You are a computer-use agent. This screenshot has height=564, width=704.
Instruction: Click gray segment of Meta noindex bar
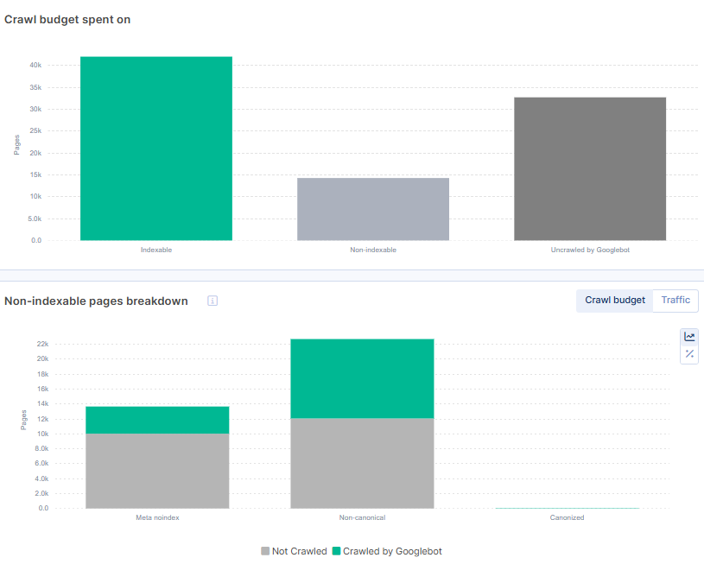157,471
